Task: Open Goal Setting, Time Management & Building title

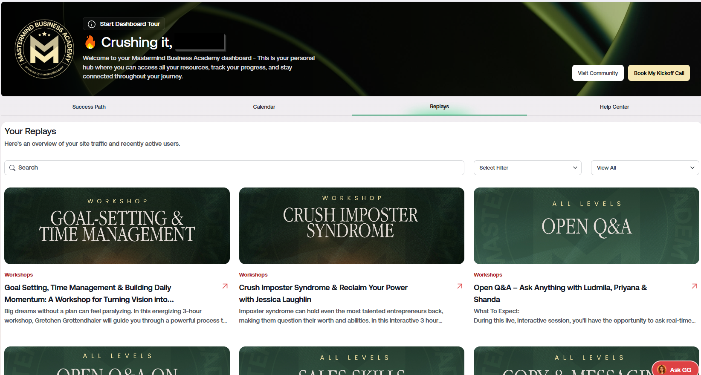Action: [x=89, y=294]
